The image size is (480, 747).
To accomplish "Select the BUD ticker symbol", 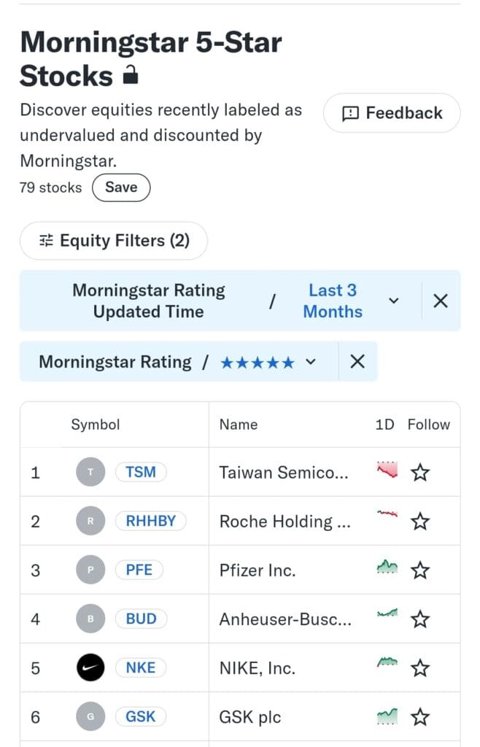I will 141,619.
